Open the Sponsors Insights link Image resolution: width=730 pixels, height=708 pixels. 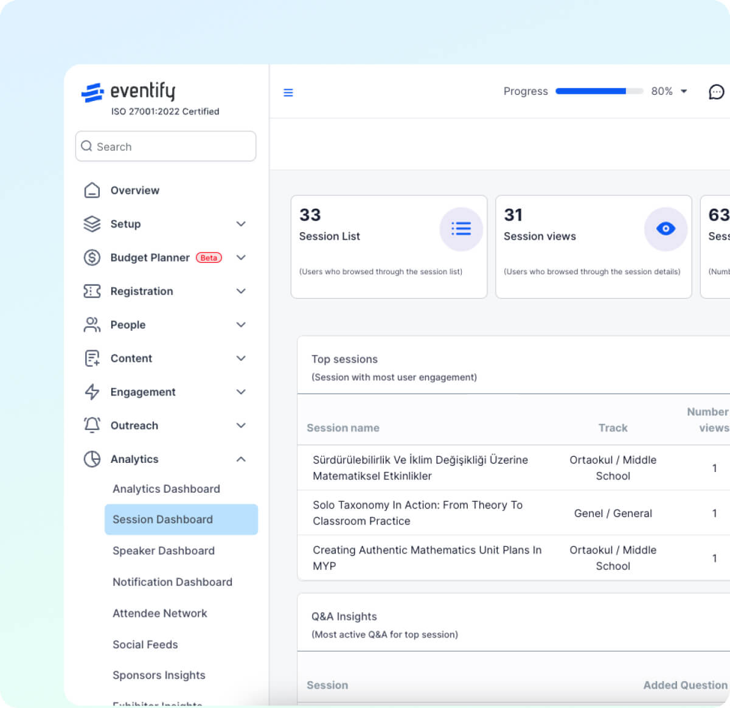[159, 675]
